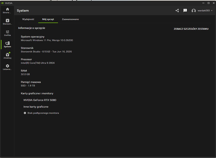This screenshot has height=158, width=216.
Task: Open the feedback message icon
Action: pos(185,10)
